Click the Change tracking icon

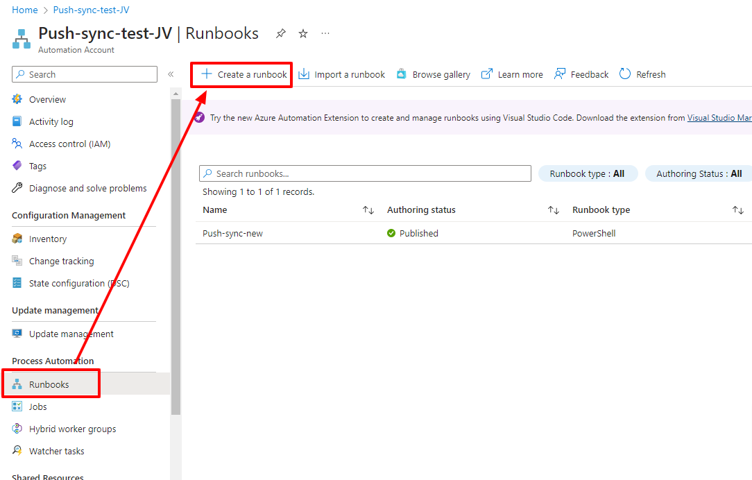[x=17, y=260]
